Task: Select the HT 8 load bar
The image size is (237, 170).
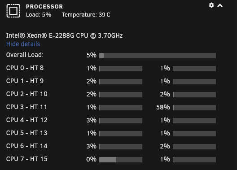Action: pyautogui.click(x=194, y=69)
